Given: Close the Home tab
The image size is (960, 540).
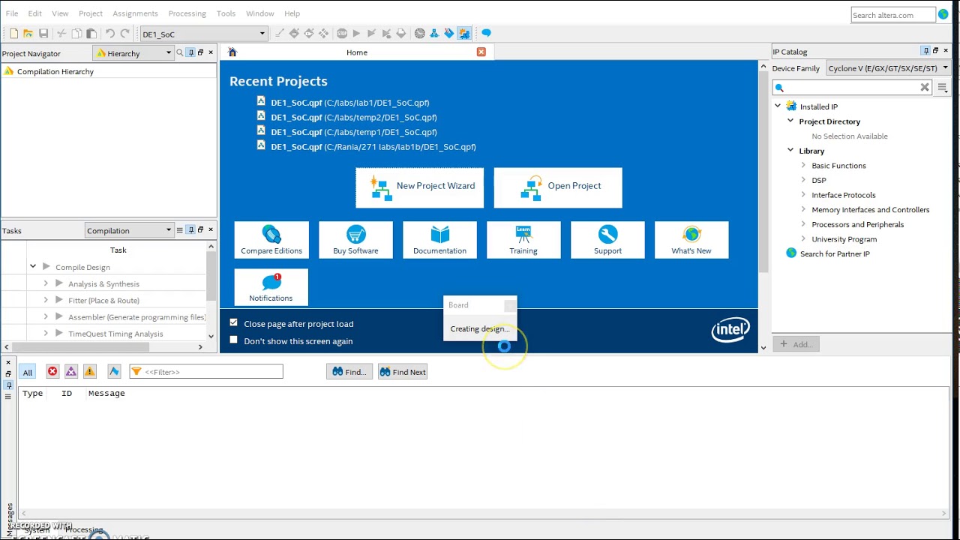Looking at the screenshot, I should click(x=481, y=52).
